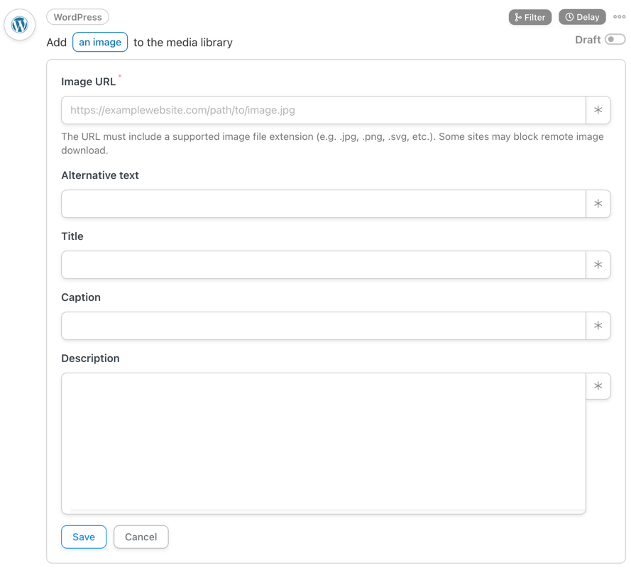Screen dimensions: 631x570
Task: Focus the Image URL input field
Action: coord(324,110)
